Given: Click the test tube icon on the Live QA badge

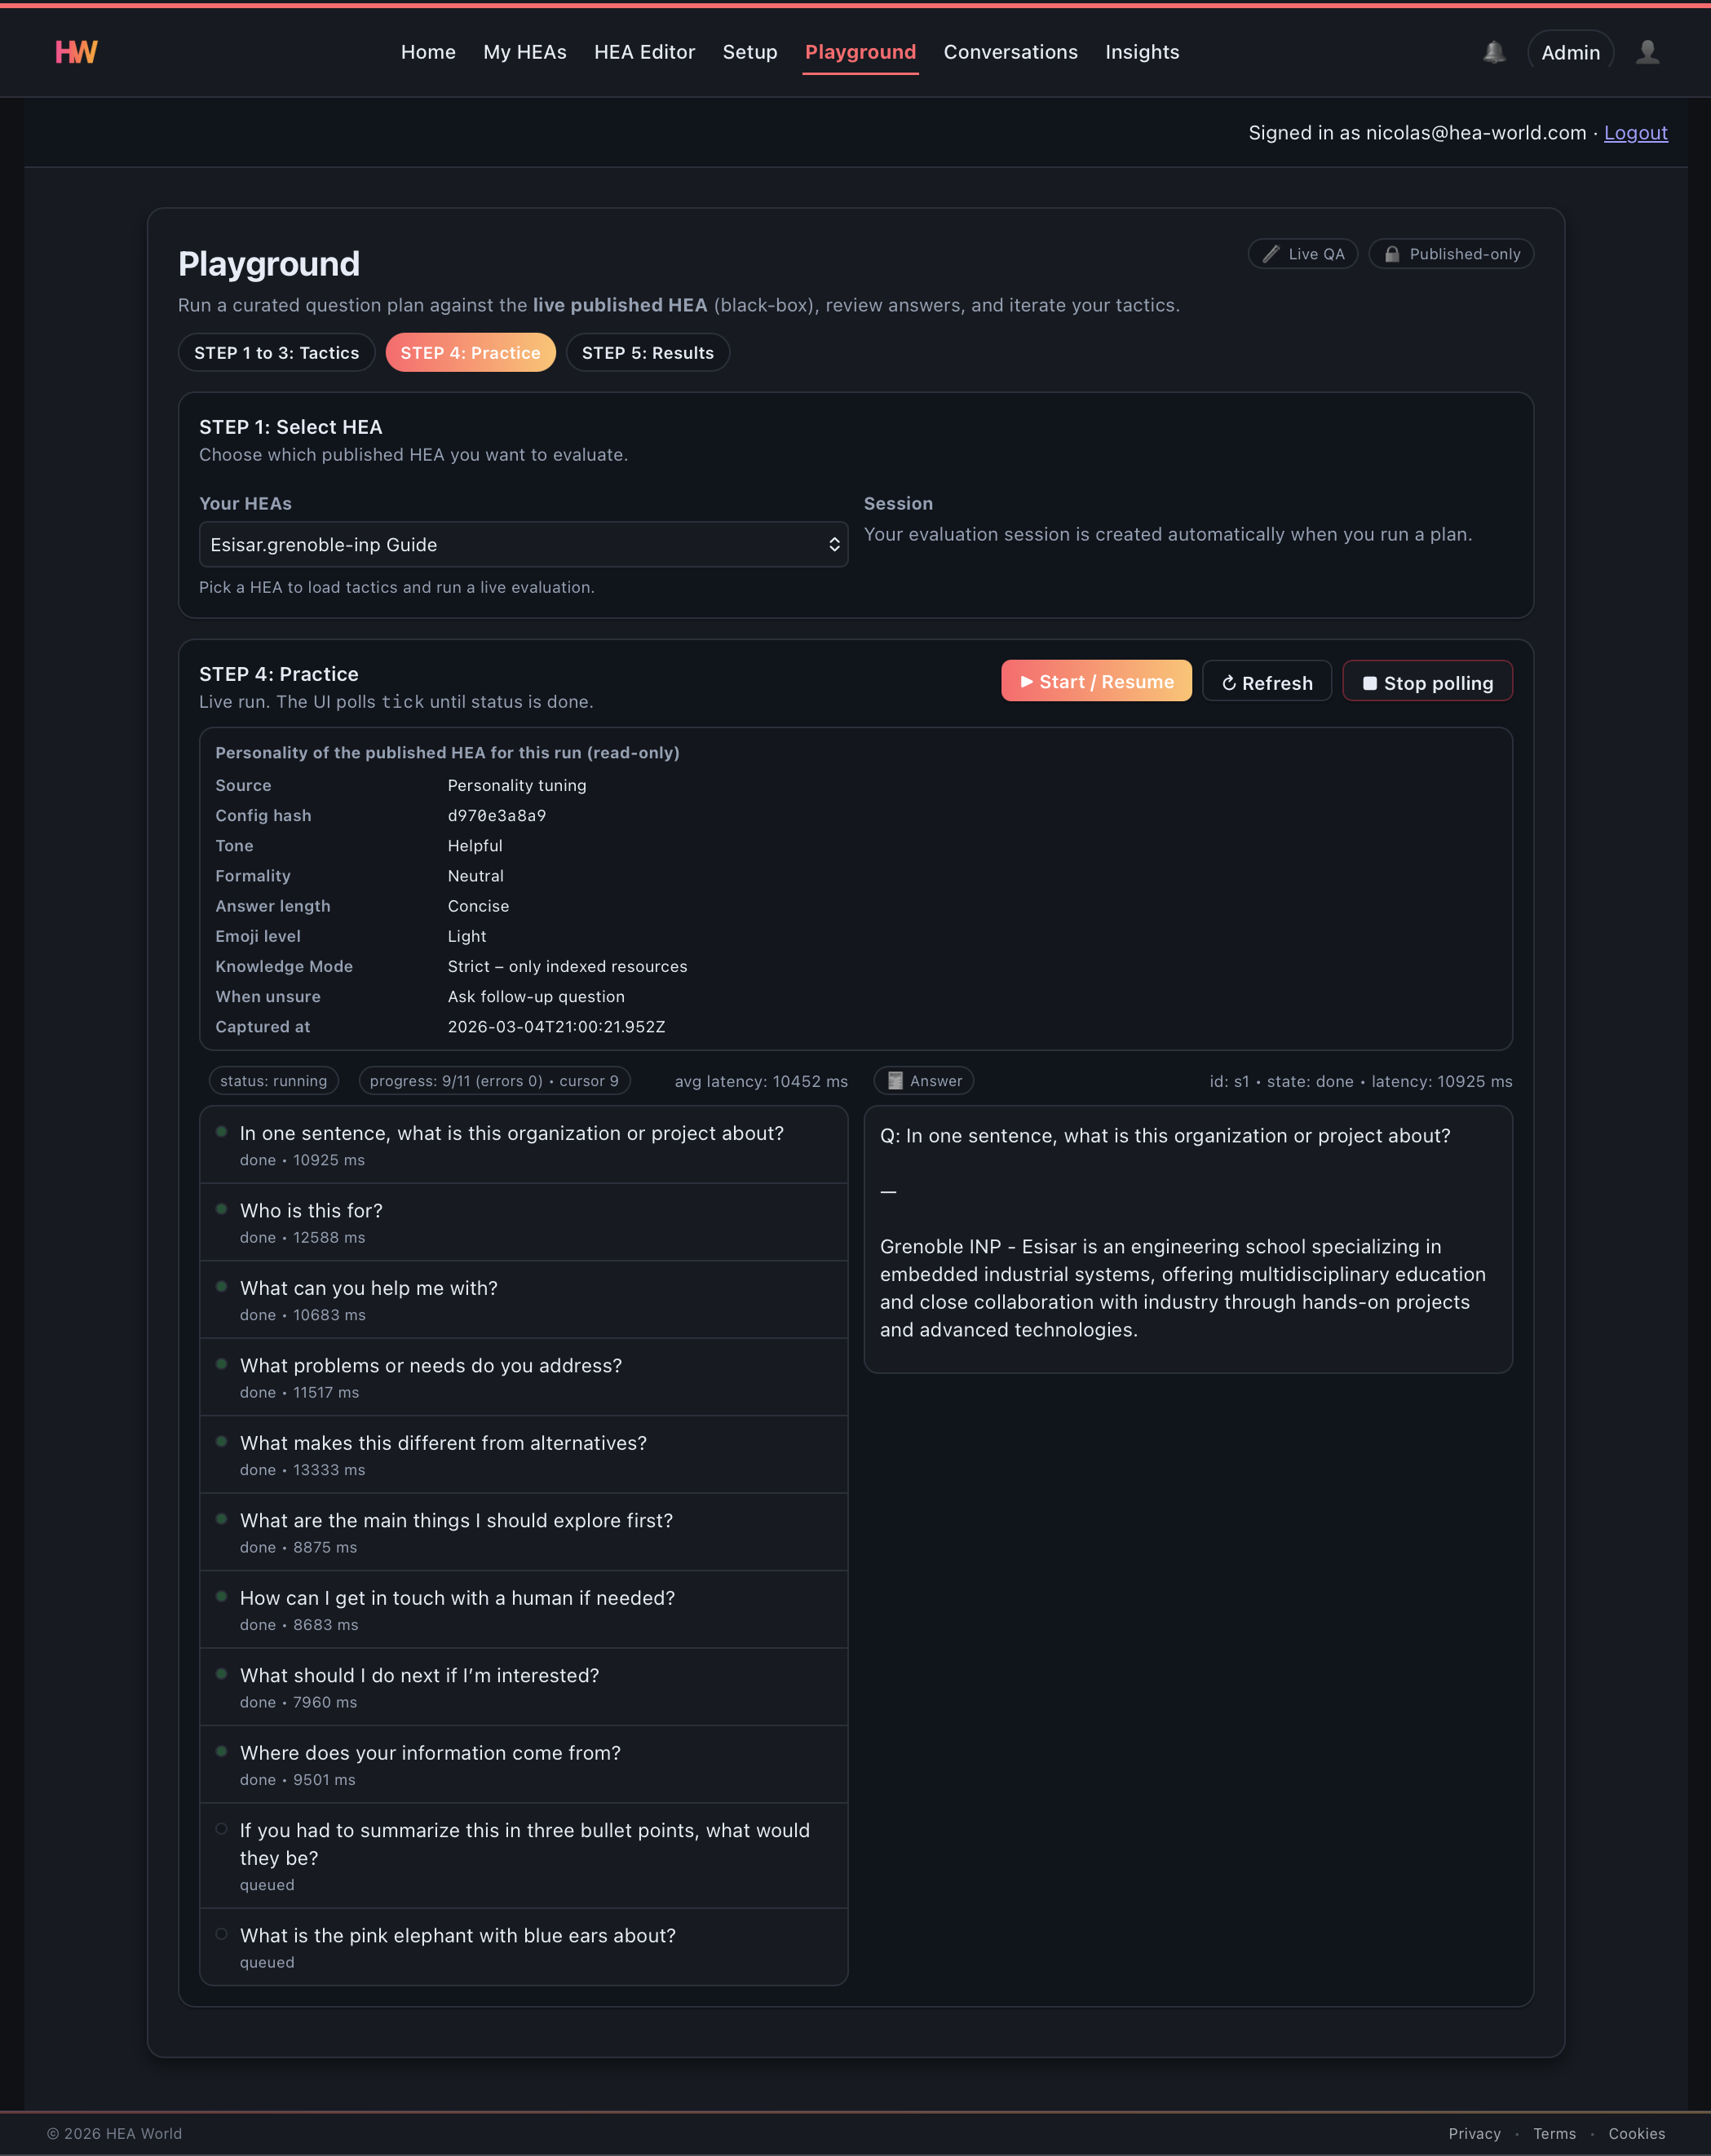Looking at the screenshot, I should coord(1269,253).
